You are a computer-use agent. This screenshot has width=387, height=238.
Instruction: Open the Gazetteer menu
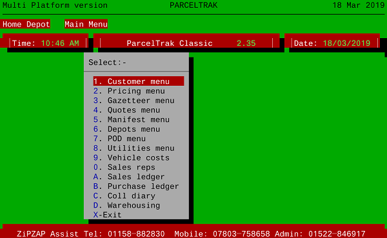tap(134, 101)
